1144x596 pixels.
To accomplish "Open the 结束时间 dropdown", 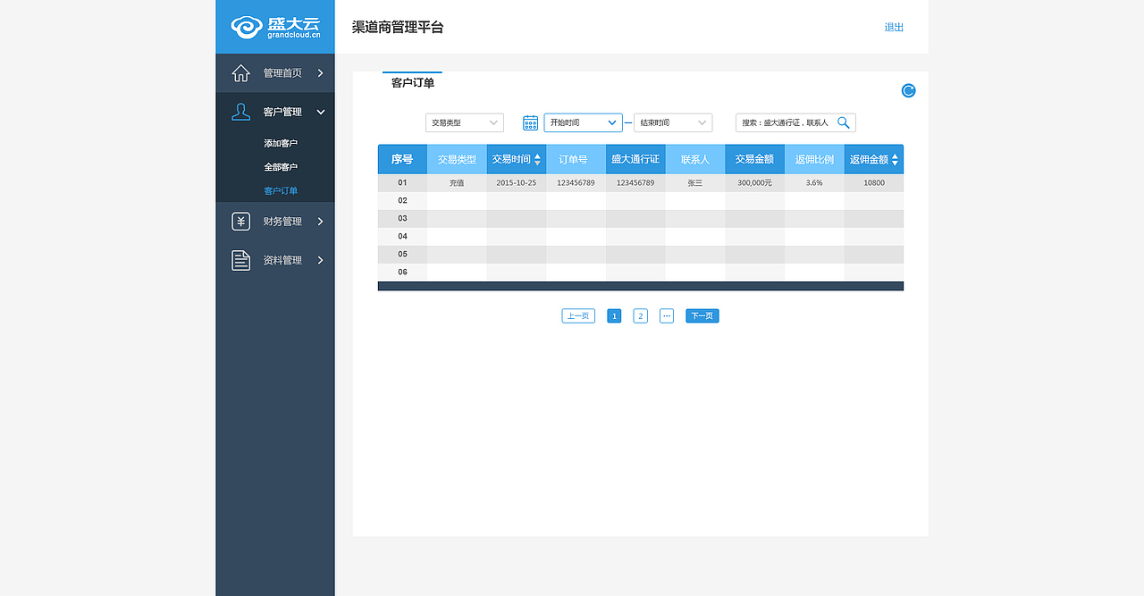I will coord(673,123).
